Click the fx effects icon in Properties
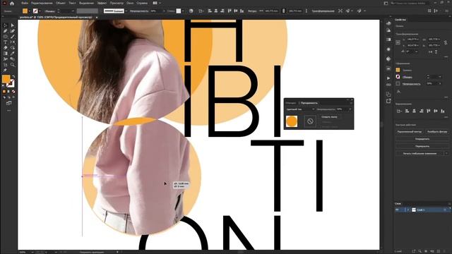This screenshot has width=452, height=254. tap(398, 92)
